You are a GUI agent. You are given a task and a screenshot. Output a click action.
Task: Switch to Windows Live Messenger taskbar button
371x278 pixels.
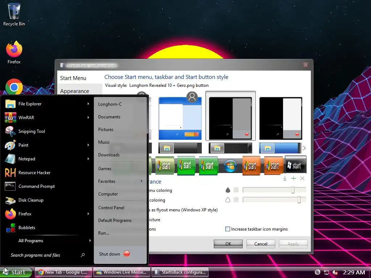[122, 272]
